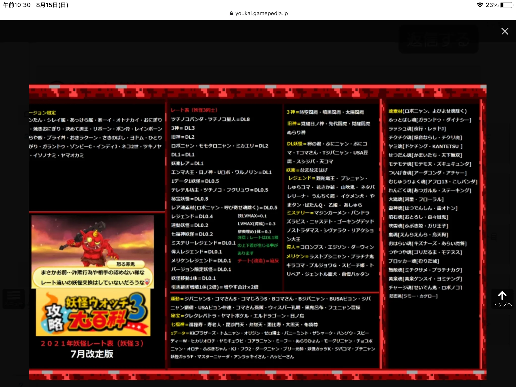
Task: Tap the ふっとばし魂[ガランドウ・ダイナシー] line
Action: [430, 120]
